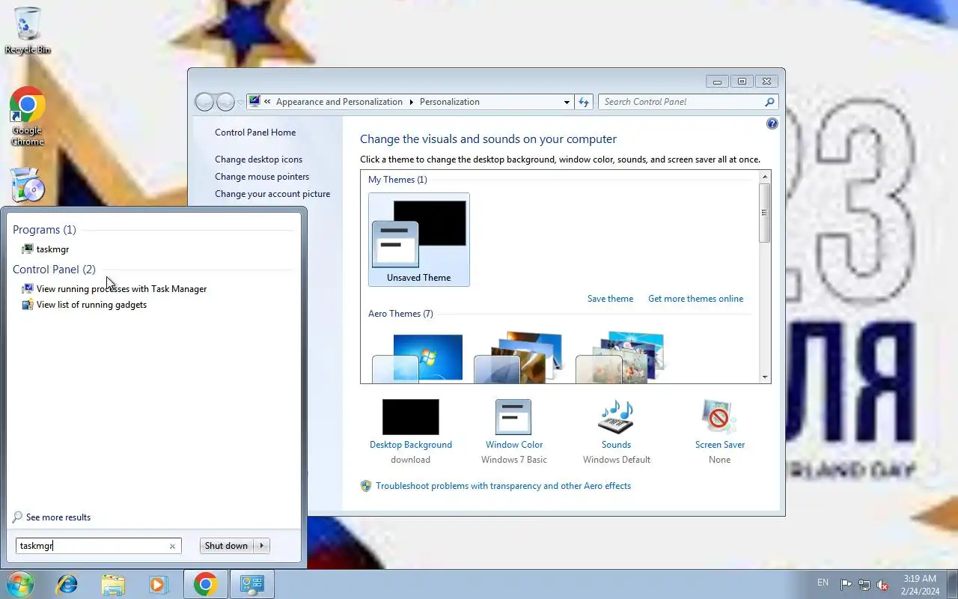This screenshot has height=599, width=958.
Task: Click the breadcrumb double chevron
Action: pos(267,102)
